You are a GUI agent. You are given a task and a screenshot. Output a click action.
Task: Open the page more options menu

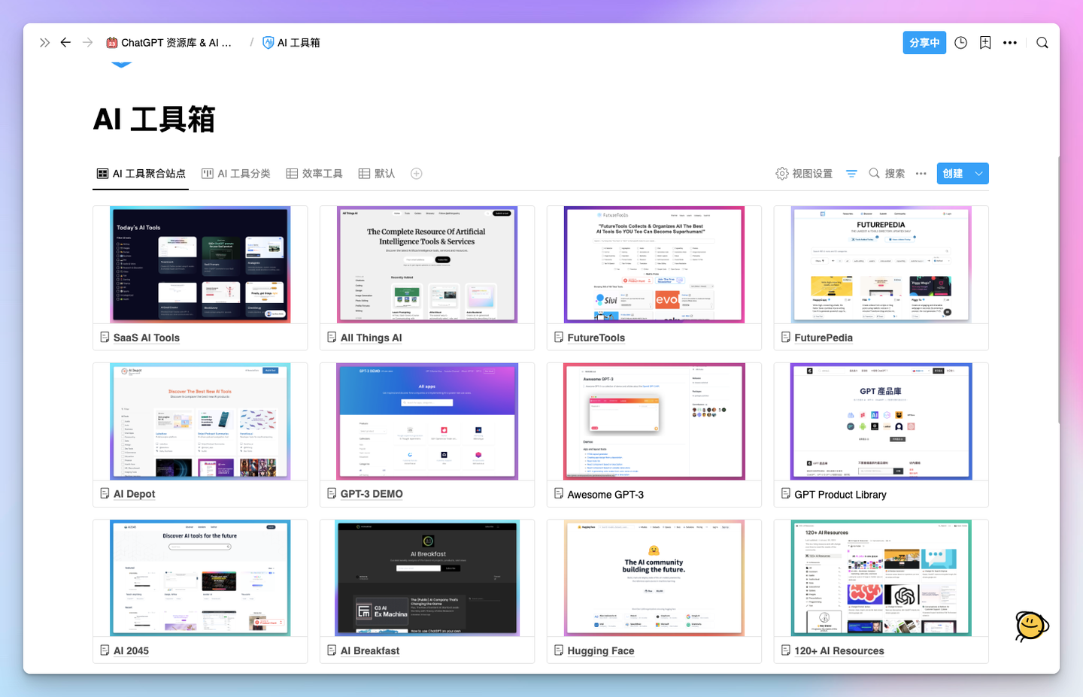(1010, 43)
